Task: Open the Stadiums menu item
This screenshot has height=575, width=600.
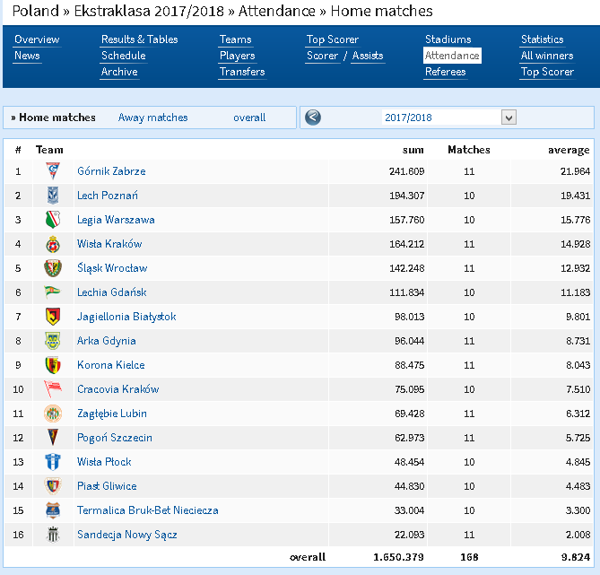Action: [448, 39]
